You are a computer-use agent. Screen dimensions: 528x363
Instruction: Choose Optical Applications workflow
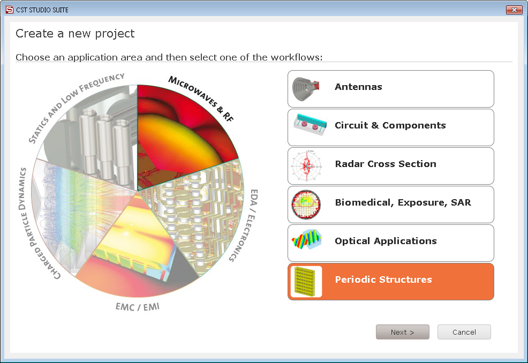tap(390, 243)
